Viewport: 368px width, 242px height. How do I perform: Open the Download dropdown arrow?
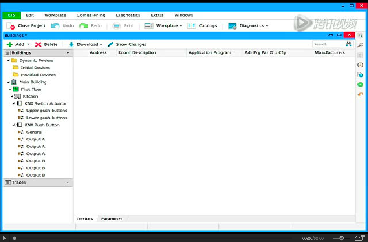(x=101, y=44)
